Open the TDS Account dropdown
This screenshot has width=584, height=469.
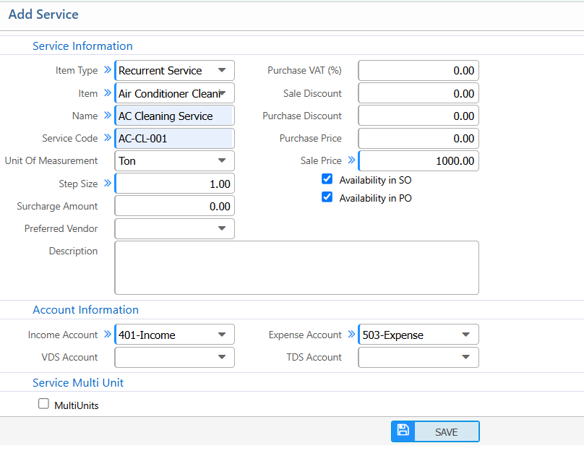click(467, 357)
